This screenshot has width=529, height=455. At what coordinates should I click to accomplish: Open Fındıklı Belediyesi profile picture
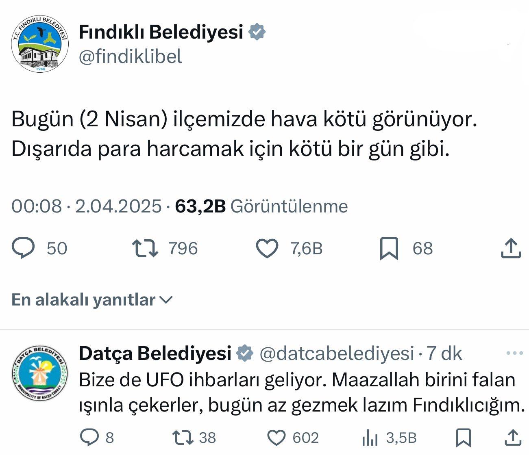click(x=40, y=44)
